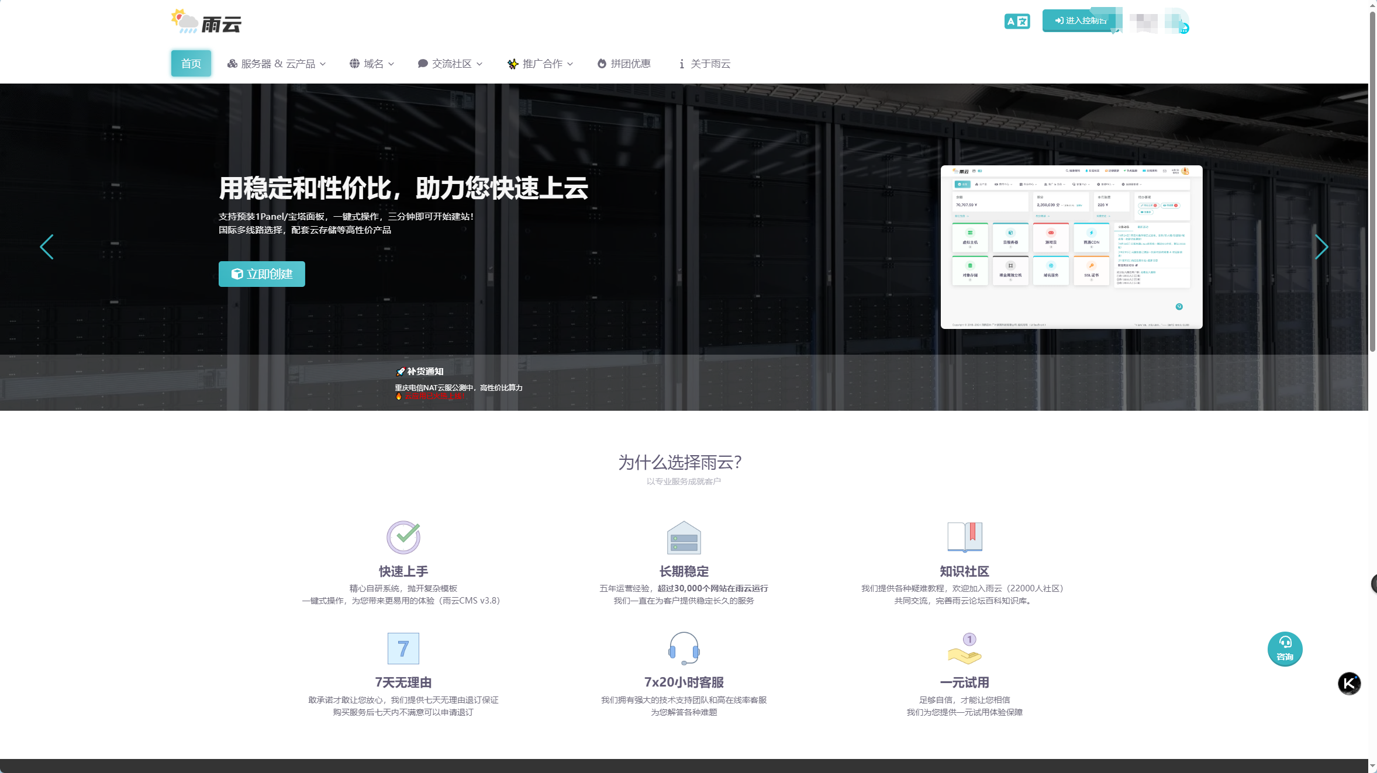Click the 长期稳定 heading
The height and width of the screenshot is (773, 1377).
684,571
